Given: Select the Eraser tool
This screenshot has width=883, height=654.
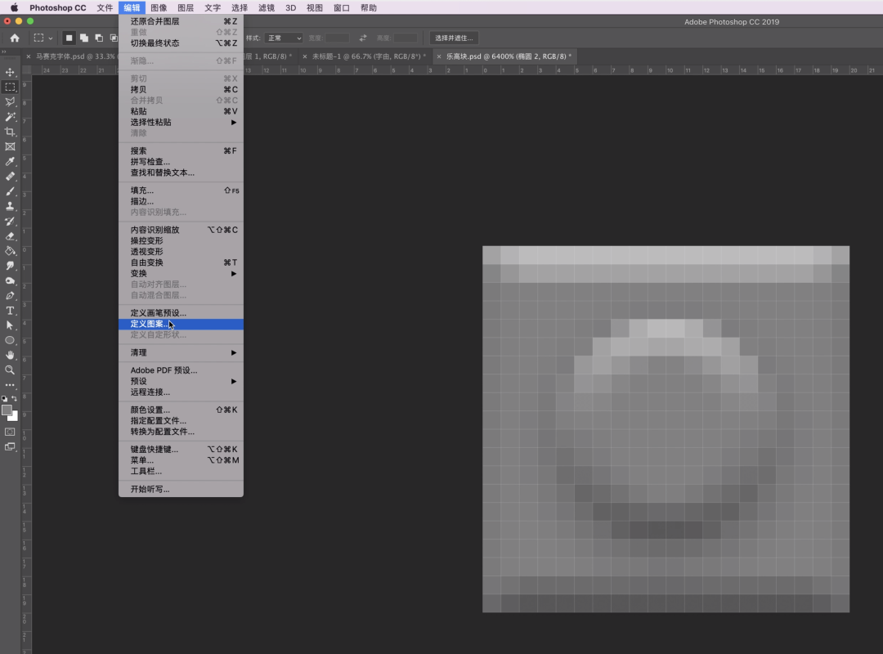Looking at the screenshot, I should click(x=10, y=236).
